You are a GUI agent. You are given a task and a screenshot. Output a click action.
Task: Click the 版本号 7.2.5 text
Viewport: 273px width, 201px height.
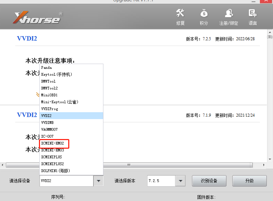198,39
